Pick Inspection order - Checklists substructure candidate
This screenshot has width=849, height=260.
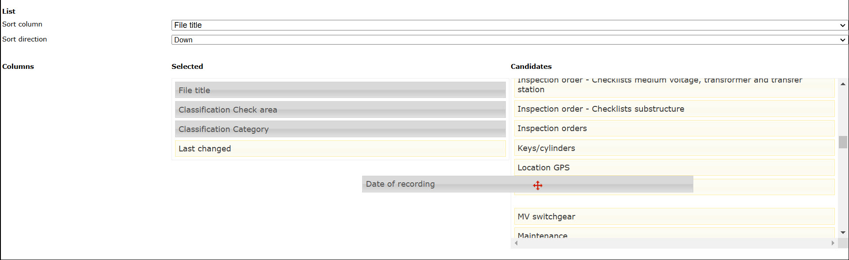(x=674, y=109)
